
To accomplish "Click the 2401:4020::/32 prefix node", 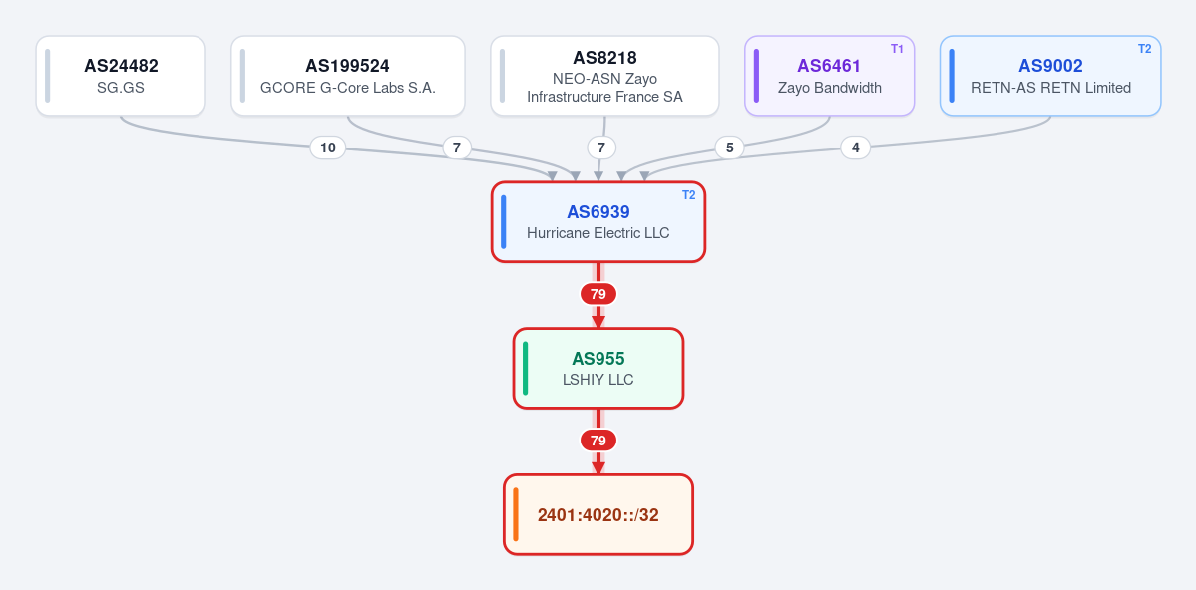I will click(598, 514).
